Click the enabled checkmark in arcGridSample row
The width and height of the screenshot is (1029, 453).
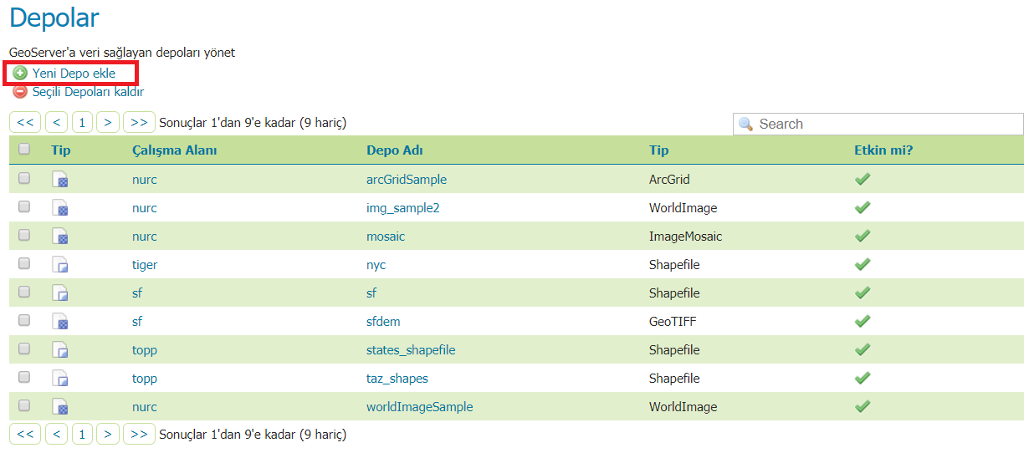pos(863,179)
